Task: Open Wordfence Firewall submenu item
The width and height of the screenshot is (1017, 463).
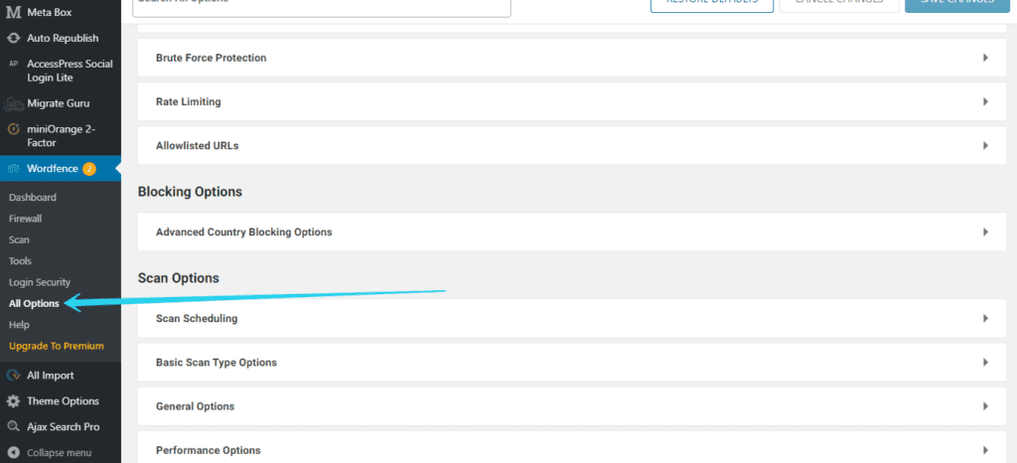Action: 25,219
